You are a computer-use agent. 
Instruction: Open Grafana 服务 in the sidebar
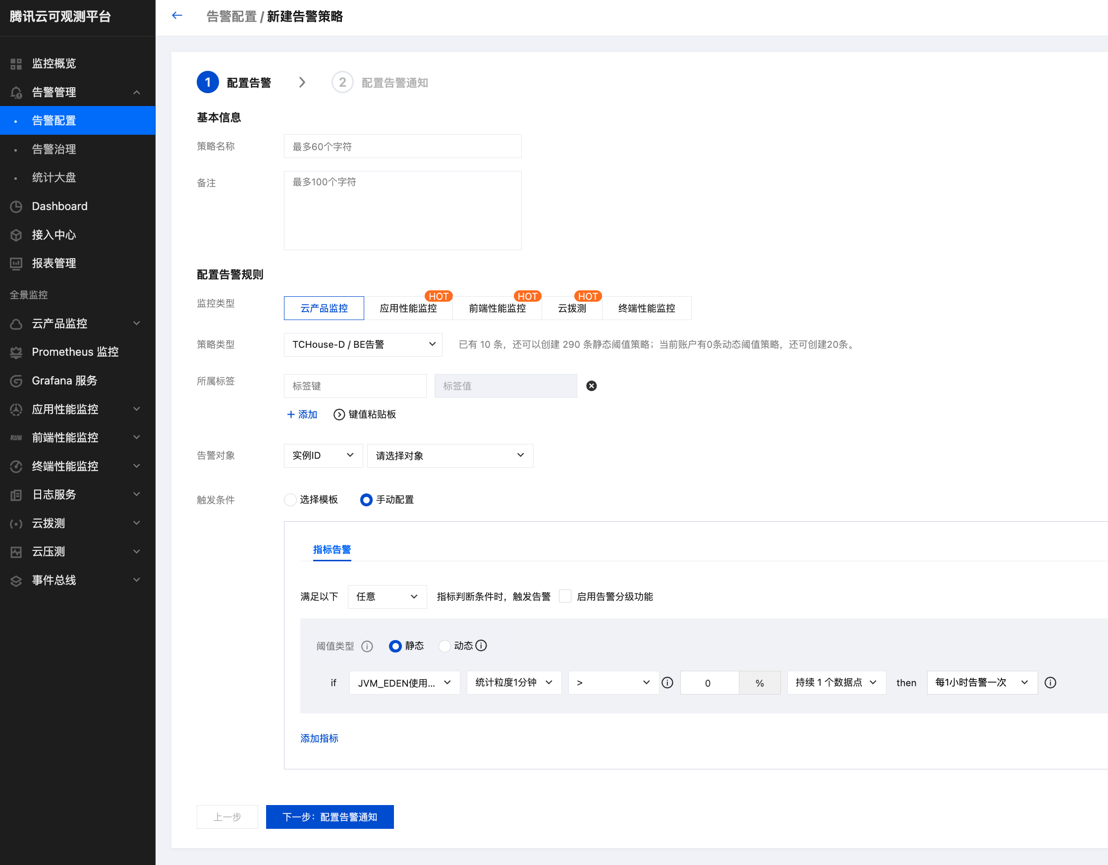(64, 380)
